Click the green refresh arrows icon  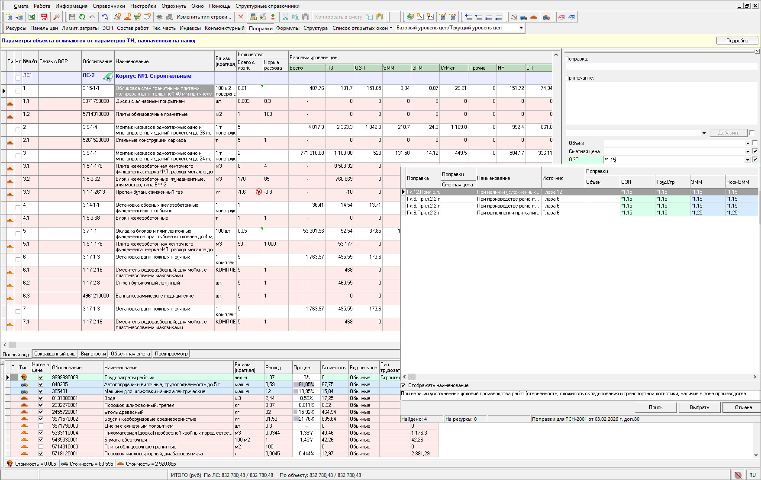pos(82,17)
